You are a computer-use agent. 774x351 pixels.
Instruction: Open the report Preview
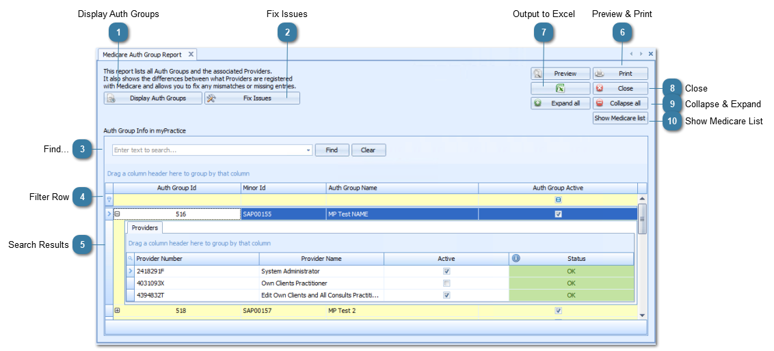click(561, 74)
